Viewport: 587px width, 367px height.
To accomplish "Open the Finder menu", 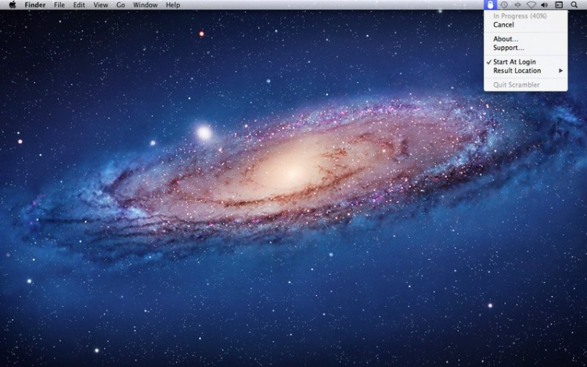I will point(35,5).
